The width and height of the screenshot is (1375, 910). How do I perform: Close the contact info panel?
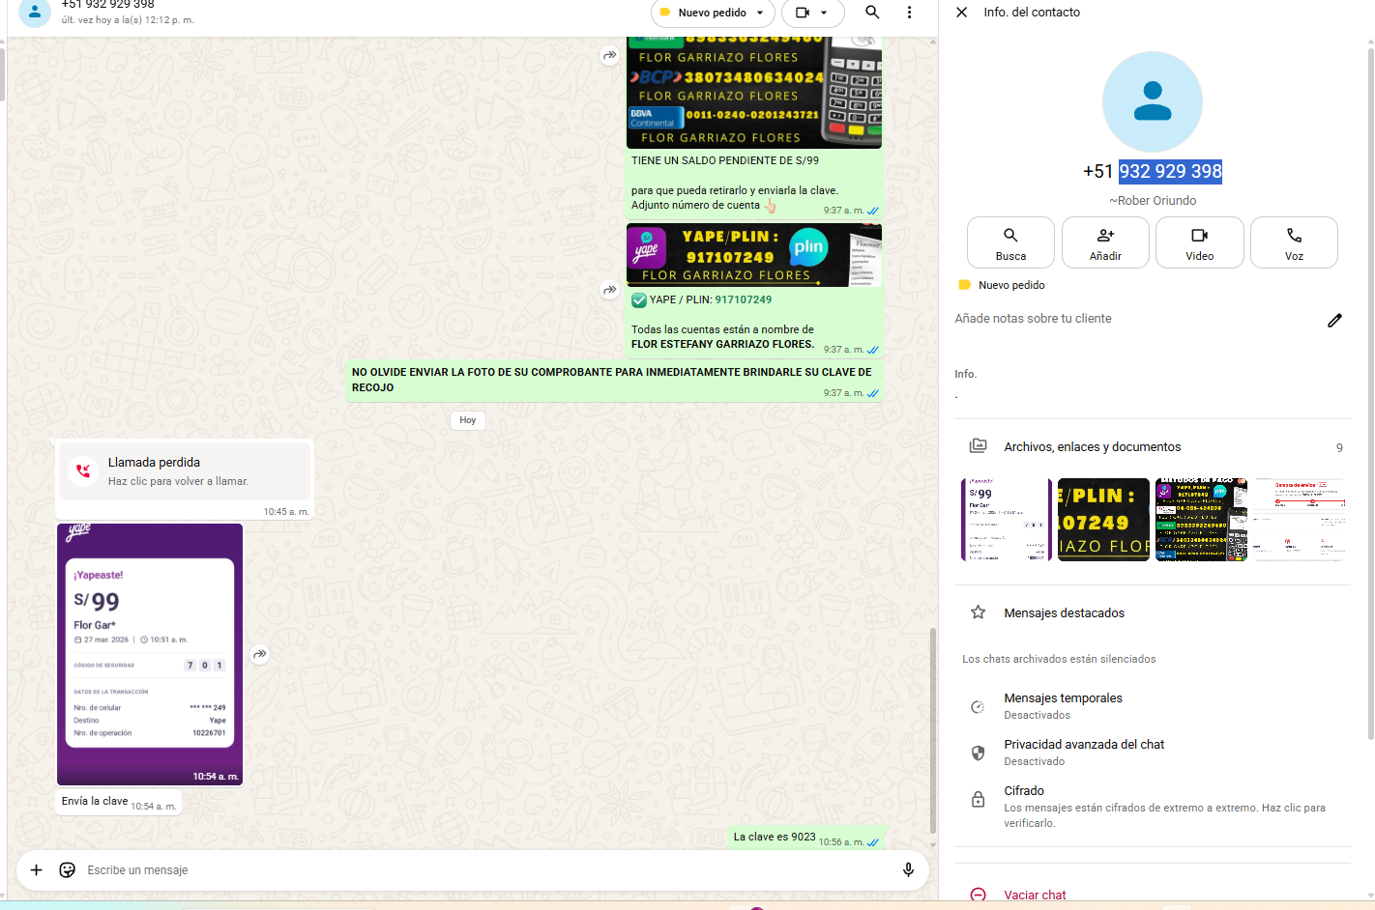(x=961, y=13)
